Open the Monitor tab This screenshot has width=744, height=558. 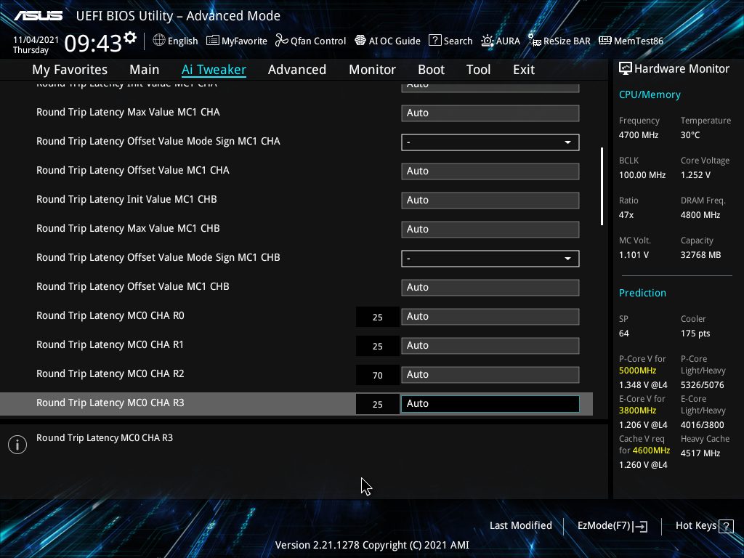pos(373,70)
